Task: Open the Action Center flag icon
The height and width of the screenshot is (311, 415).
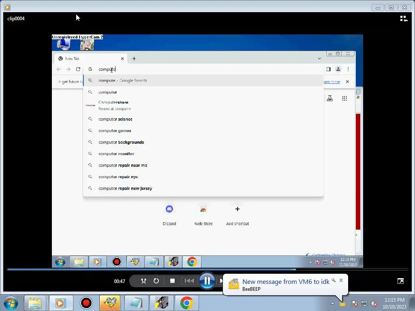Action: (354, 303)
